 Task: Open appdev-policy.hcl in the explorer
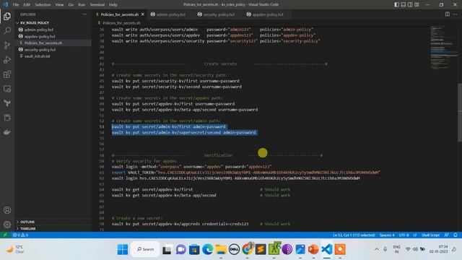(53, 36)
